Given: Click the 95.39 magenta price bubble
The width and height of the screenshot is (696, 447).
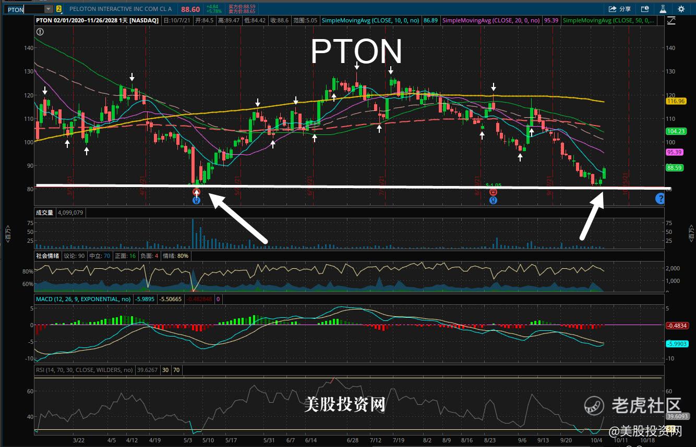Looking at the screenshot, I should [x=675, y=152].
